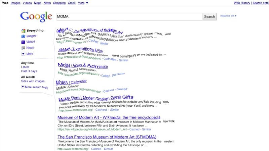269x151 pixels.
Task: Click the Search button
Action: coord(209,16)
